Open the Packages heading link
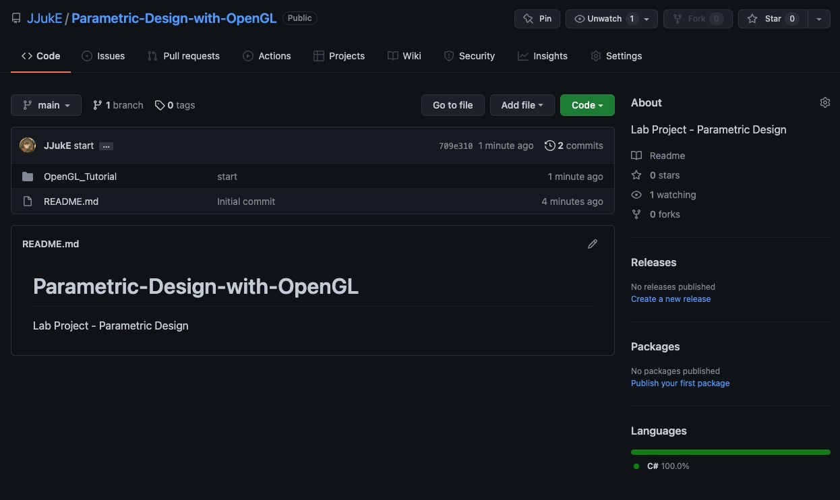Viewport: 840px width, 500px height. point(655,346)
